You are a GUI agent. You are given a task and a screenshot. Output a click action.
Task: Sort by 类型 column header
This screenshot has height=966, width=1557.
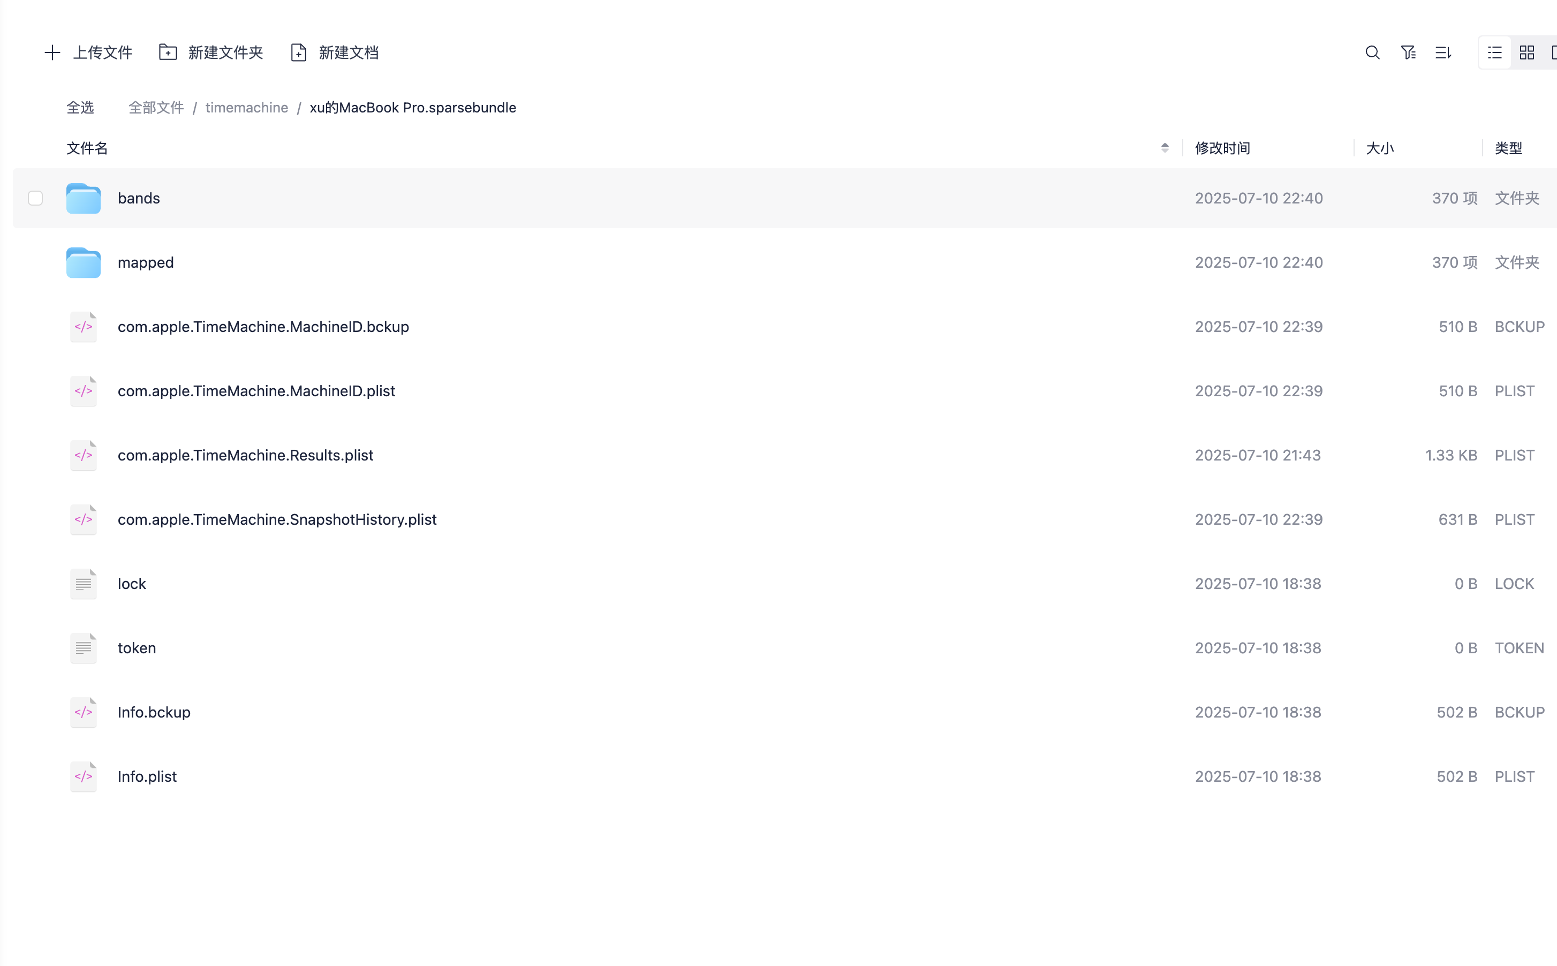point(1508,148)
